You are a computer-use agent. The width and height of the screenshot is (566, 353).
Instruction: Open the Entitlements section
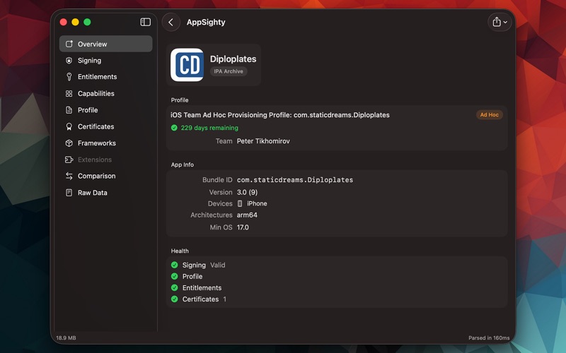pyautogui.click(x=105, y=77)
